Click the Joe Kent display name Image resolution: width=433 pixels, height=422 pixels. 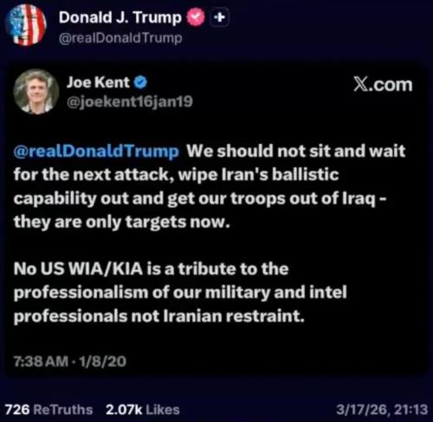98,82
